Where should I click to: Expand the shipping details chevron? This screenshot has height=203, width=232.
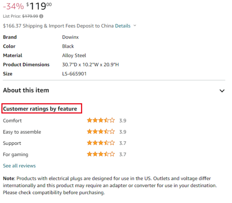135,26
